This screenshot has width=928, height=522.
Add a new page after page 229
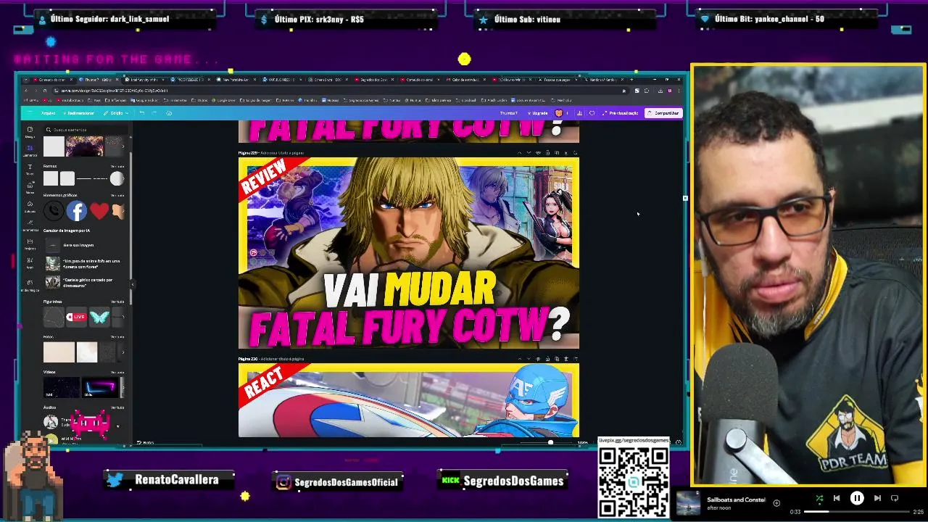point(576,152)
